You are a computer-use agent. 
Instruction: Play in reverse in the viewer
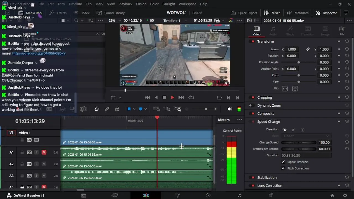[156, 98]
